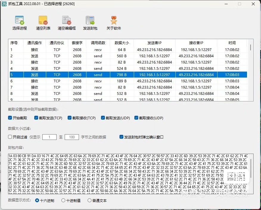Select the 十六进制 radio button
The image size is (261, 210).
(x=37, y=200)
